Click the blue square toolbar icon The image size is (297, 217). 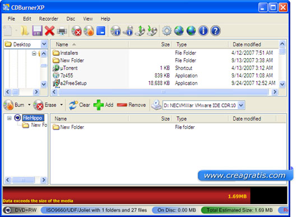pos(101,31)
